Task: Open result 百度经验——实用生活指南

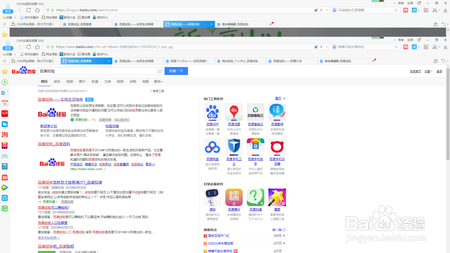Action: pos(60,99)
